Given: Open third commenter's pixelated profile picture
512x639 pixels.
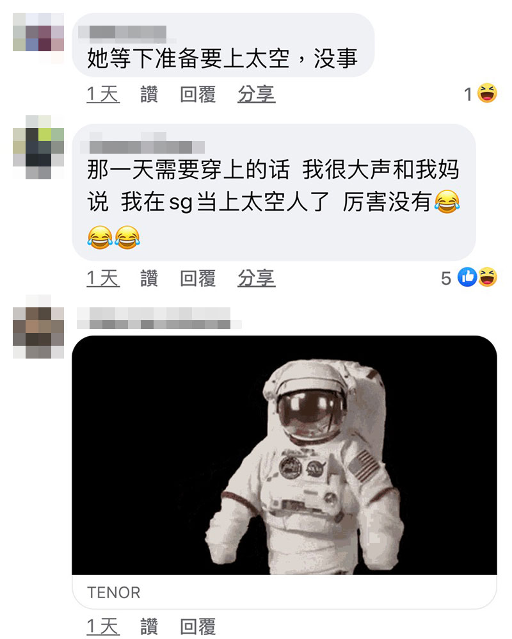Looking at the screenshot, I should coord(38,327).
